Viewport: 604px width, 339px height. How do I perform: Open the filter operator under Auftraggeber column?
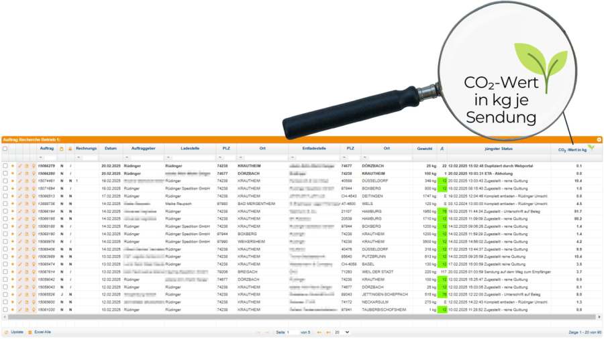tap(125, 157)
